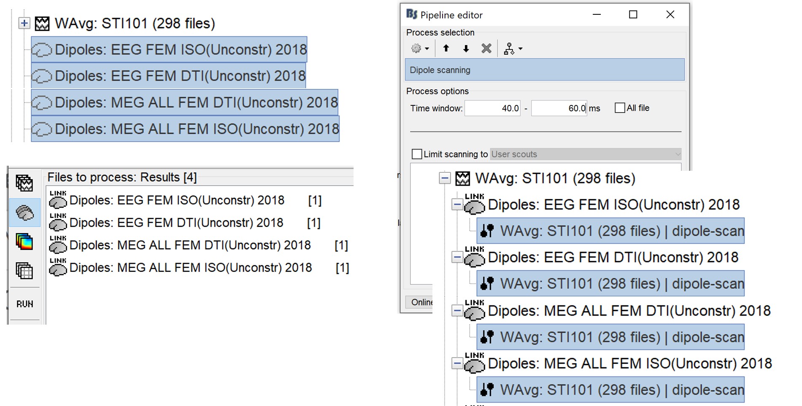Open the gear process selection menu
Viewport: 802px width, 406px height.
click(419, 48)
